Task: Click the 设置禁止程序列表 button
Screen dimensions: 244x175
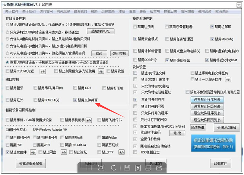Action: tap(207, 100)
